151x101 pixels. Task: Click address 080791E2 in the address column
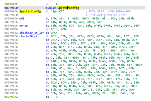pos(9,33)
